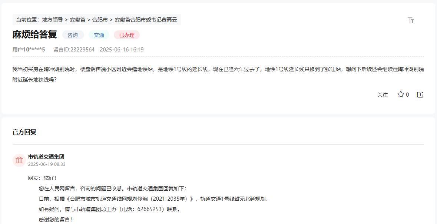
Task: Click the 关注 follow button
Action: pos(383,95)
